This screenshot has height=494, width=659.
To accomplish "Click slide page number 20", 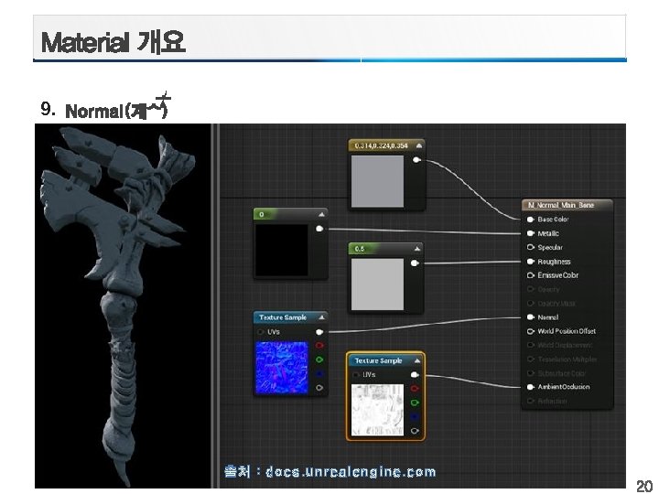I will pyautogui.click(x=644, y=486).
